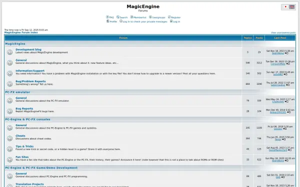
Task: Open General forum about PC-Engine games and systems
Action: (21, 125)
